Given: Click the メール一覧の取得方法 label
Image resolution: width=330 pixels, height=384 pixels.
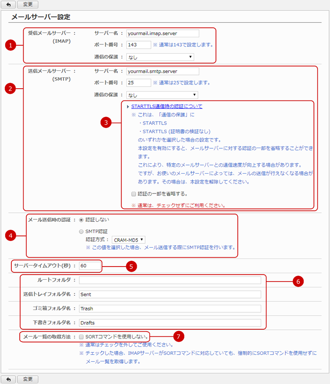Looking at the screenshot, I should (47, 337).
